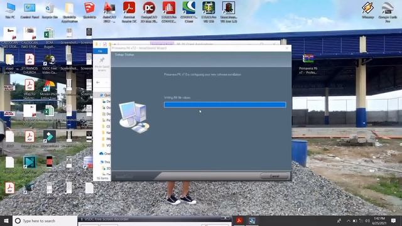Launch the Wondershare Filmora shortcut
The height and width of the screenshot is (226, 402).
(50, 140)
